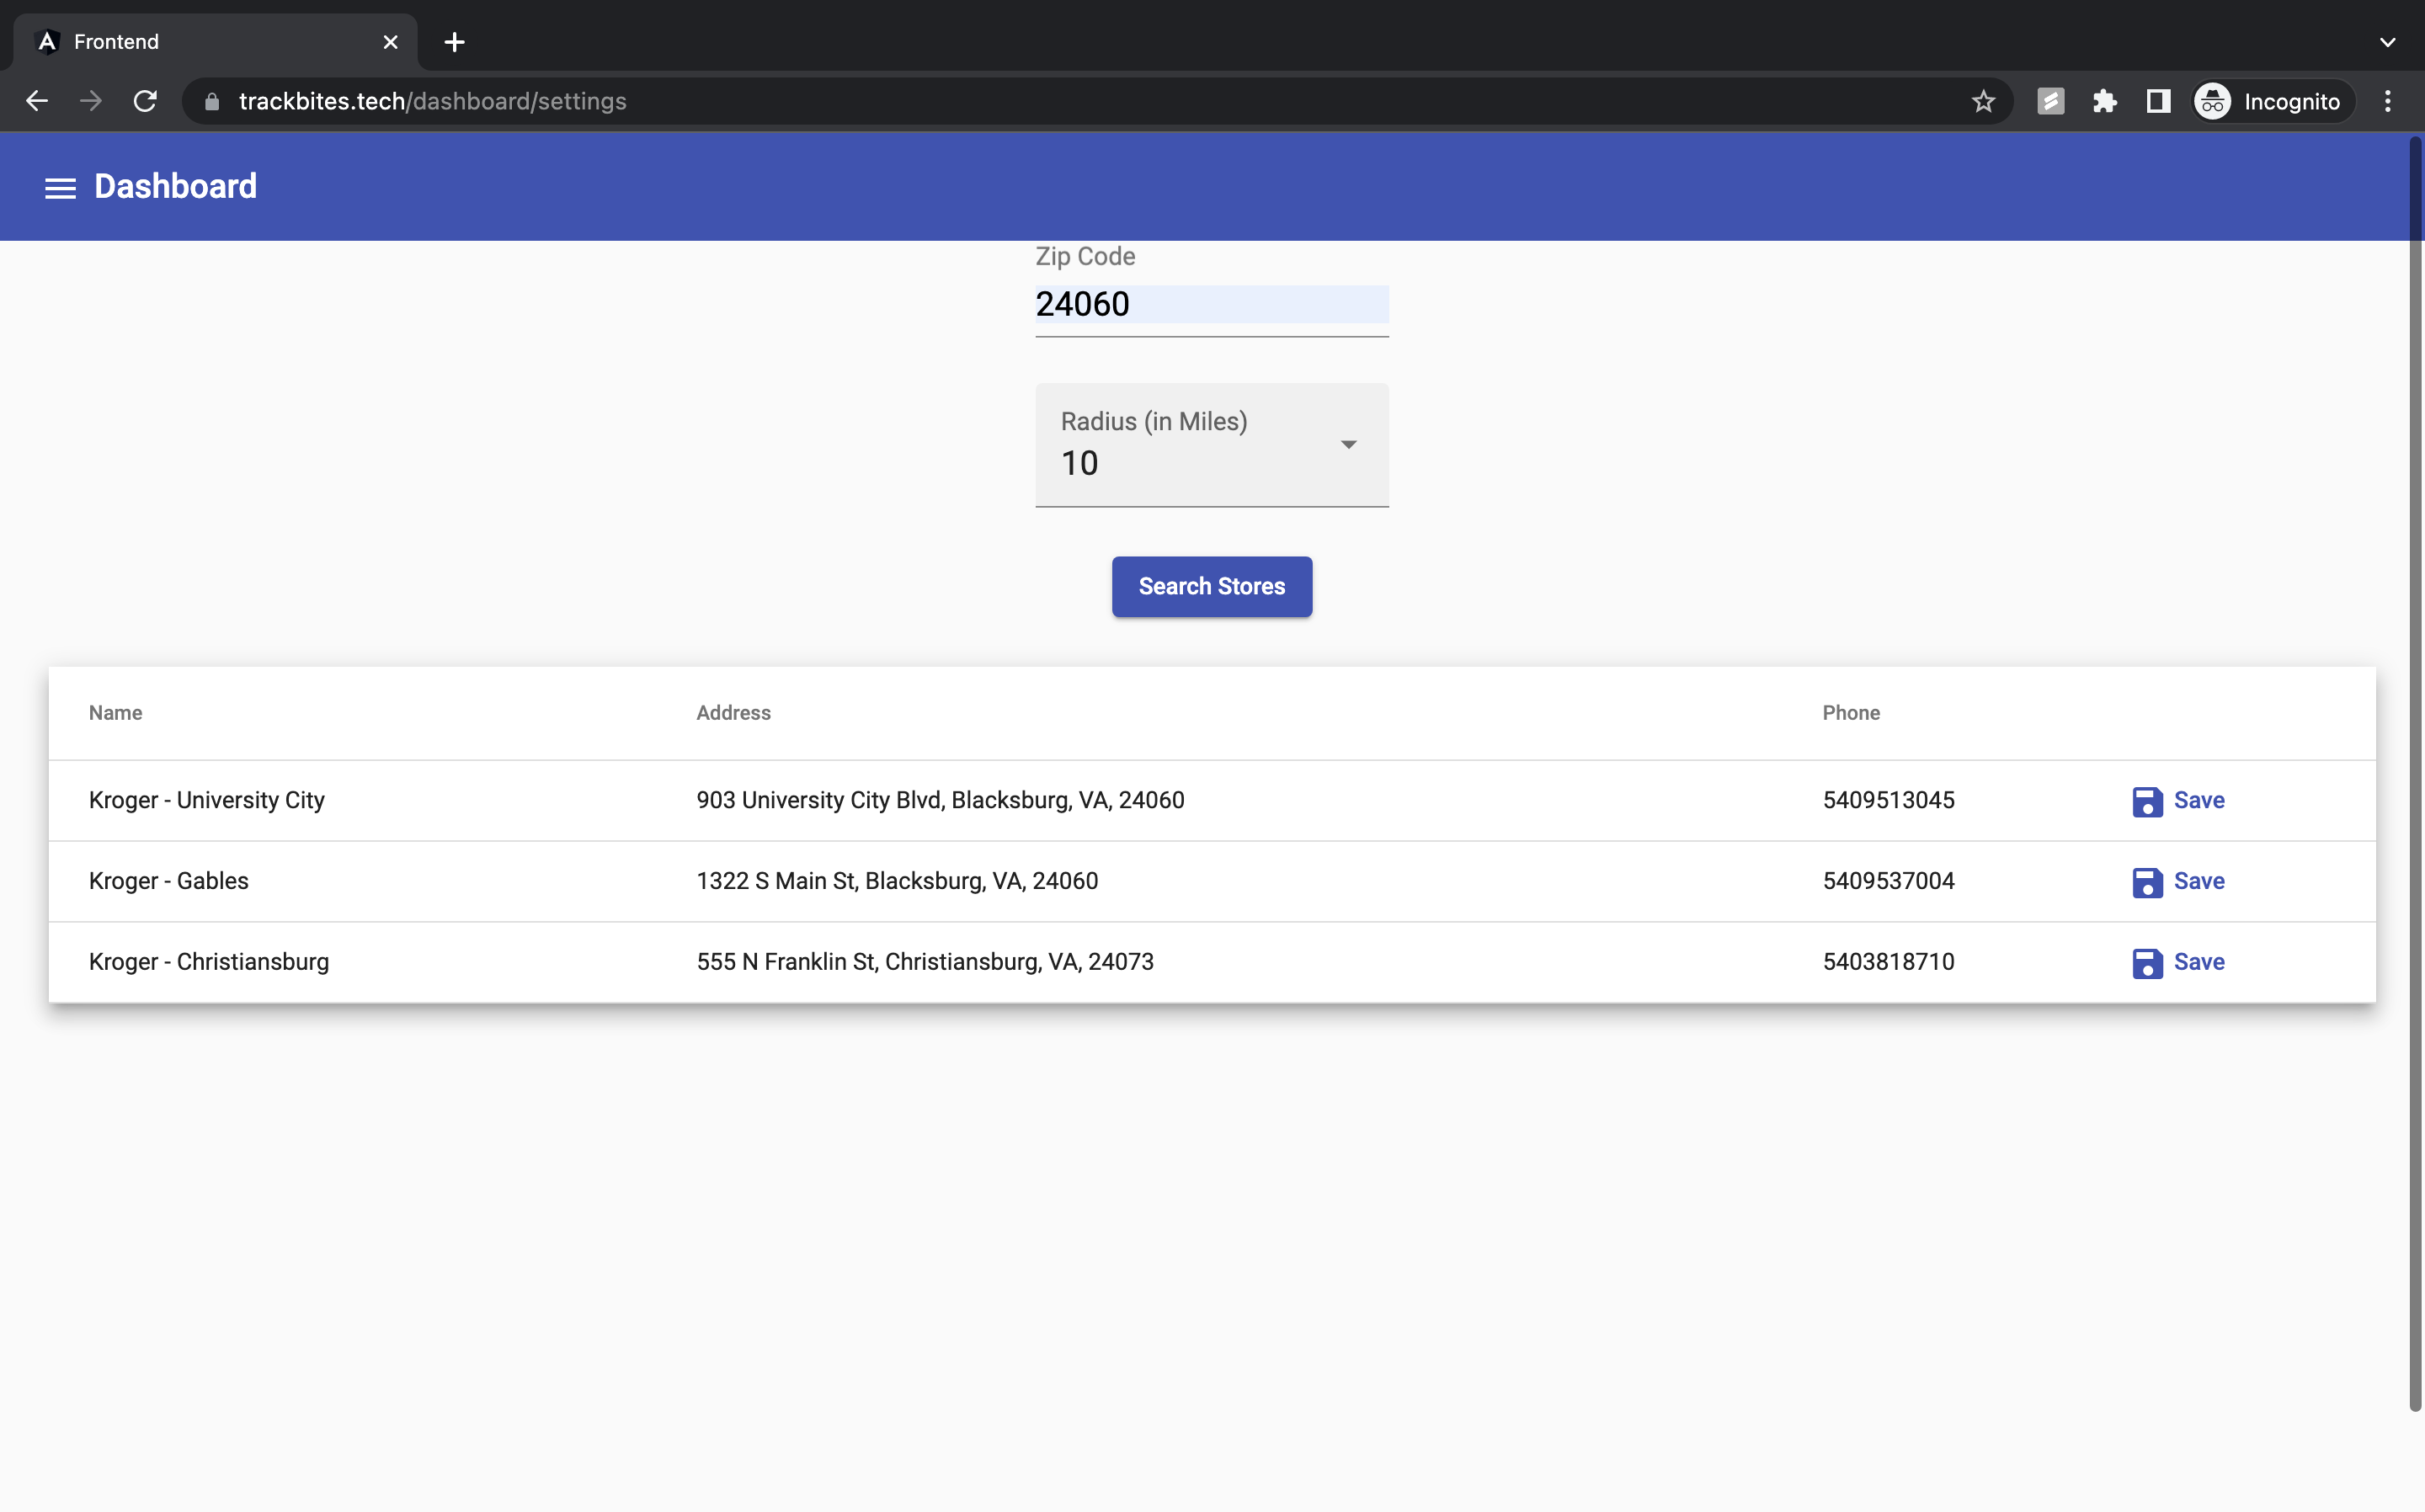Open the browser extensions puzzle icon
The width and height of the screenshot is (2425, 1512).
tap(2104, 101)
